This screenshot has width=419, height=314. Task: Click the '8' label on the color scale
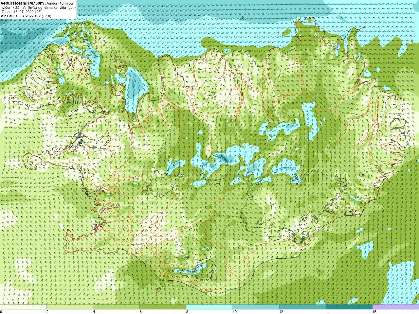pyautogui.click(x=187, y=312)
